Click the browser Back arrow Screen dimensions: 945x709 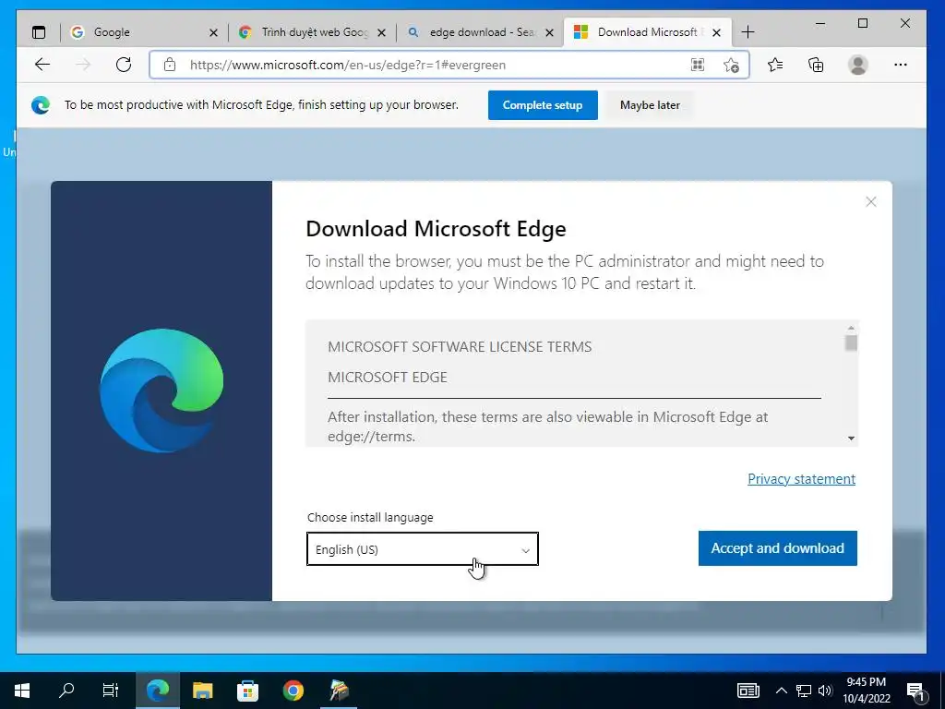tap(42, 65)
